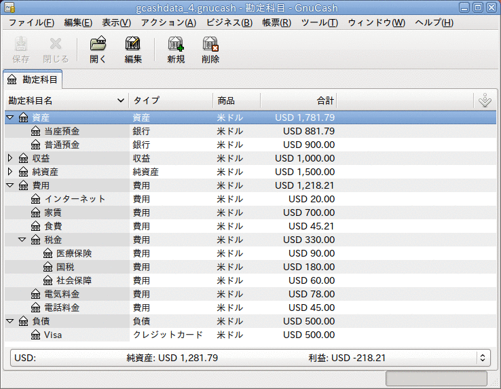Click the USD 1,218.21 expenses total
This screenshot has height=389, width=501.
pyautogui.click(x=305, y=185)
